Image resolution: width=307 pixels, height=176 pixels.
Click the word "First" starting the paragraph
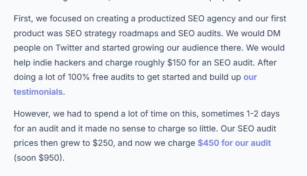coord(22,19)
